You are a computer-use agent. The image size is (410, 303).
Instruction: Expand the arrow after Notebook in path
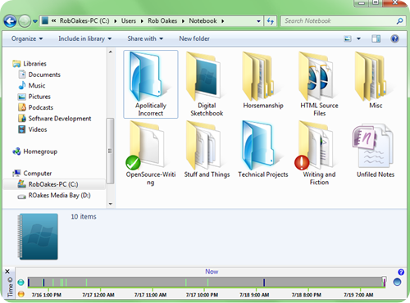223,21
